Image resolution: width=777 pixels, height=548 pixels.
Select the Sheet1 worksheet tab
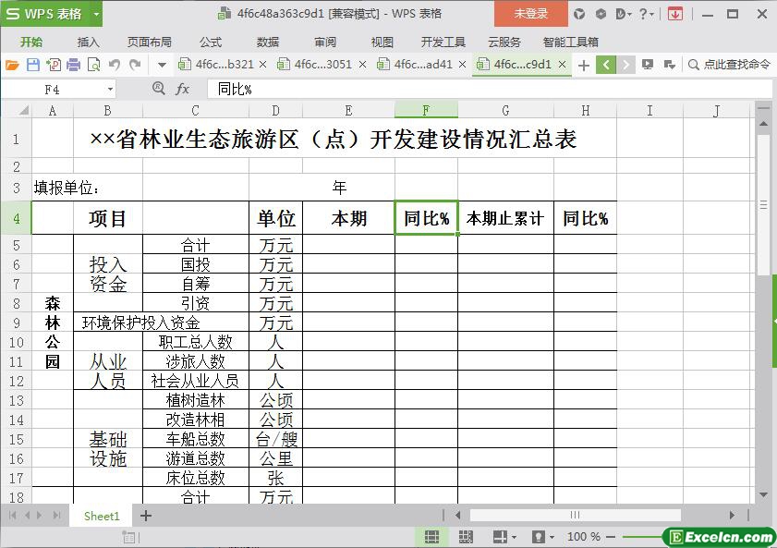tap(102, 516)
